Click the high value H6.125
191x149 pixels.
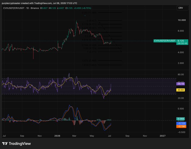[x=52, y=8]
